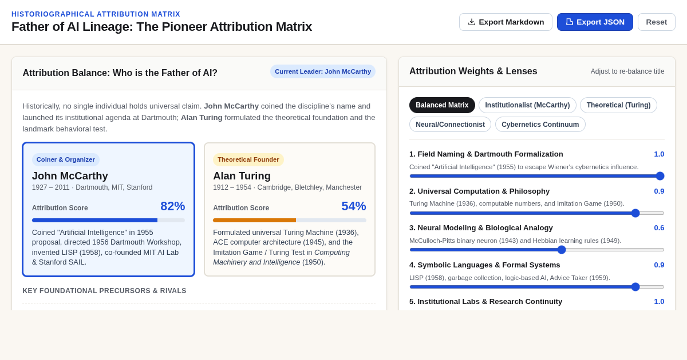
Task: Click the LISP (1958), garbage collection description
Action: [x=510, y=278]
